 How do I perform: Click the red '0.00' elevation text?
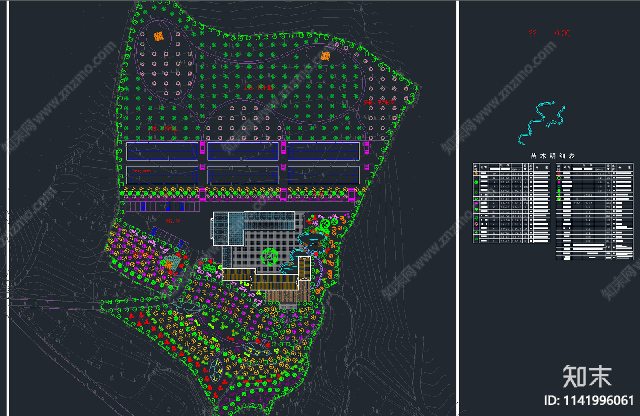pos(562,34)
